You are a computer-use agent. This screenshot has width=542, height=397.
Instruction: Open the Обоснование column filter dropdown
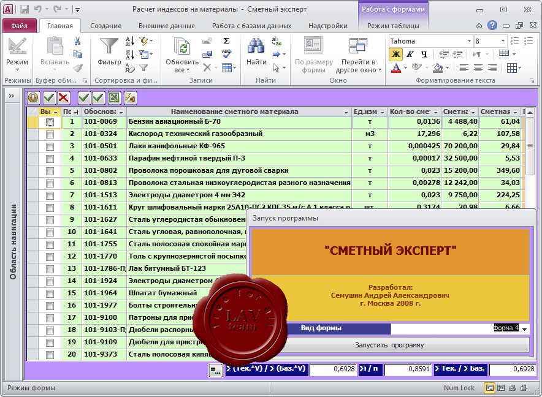(x=121, y=112)
